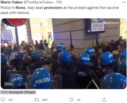127x103 pixels.
Task: Click the local team watermark logo
Action: click(x=113, y=23)
